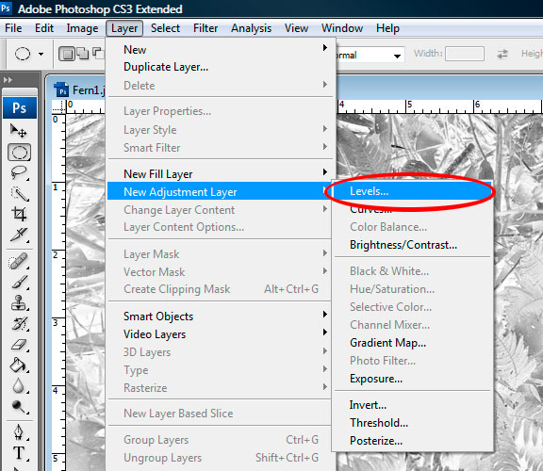Screen dimensions: 543x471
Task: Open the selection Style dropdown
Action: 370,55
